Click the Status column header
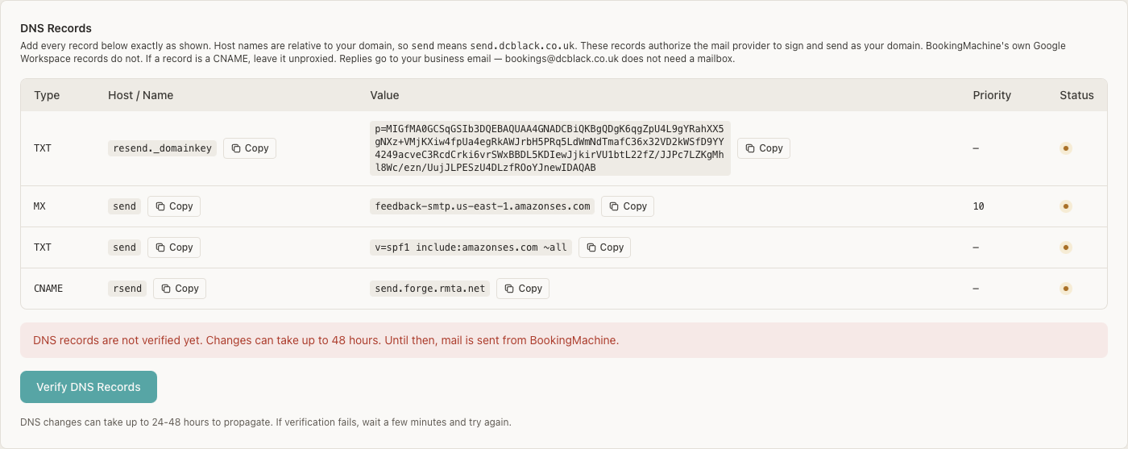The width and height of the screenshot is (1128, 449). [1076, 95]
